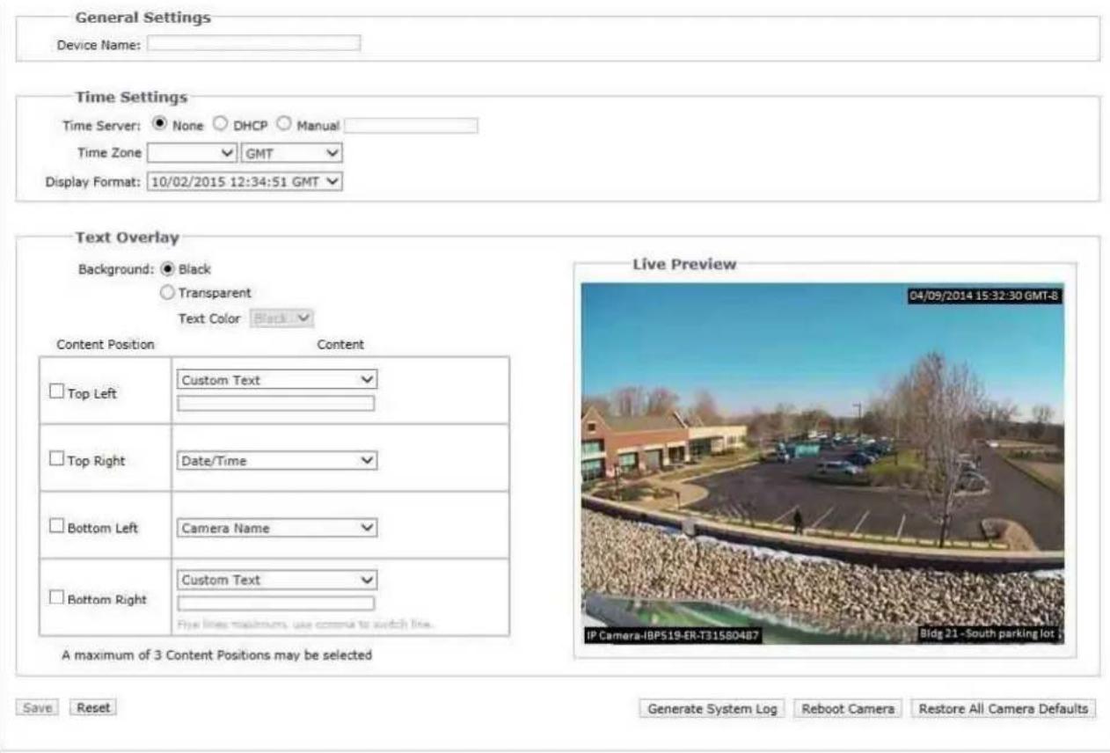Click Restore All Camera Defaults
The width and height of the screenshot is (1110, 753).
click(1004, 709)
